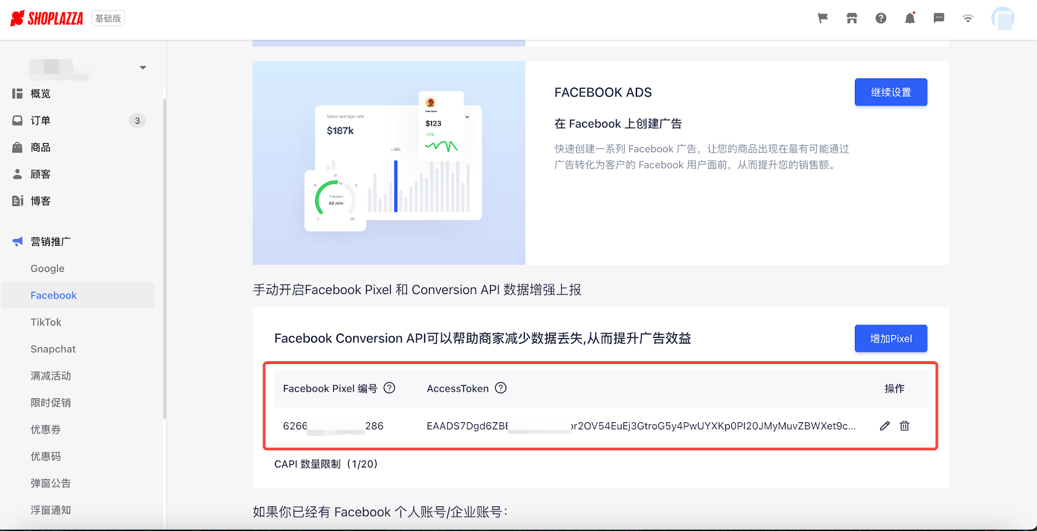The image size is (1037, 531).
Task: Open 弹窗公告 in sidebar
Action: pyautogui.click(x=51, y=483)
